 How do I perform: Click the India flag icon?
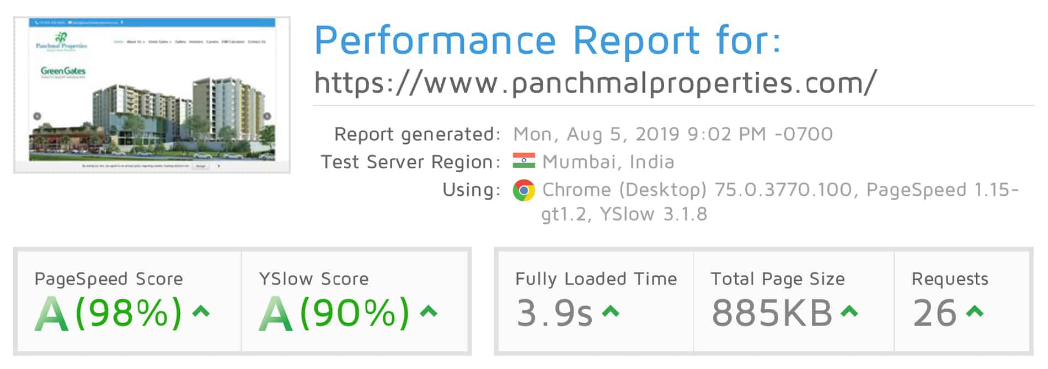click(523, 161)
